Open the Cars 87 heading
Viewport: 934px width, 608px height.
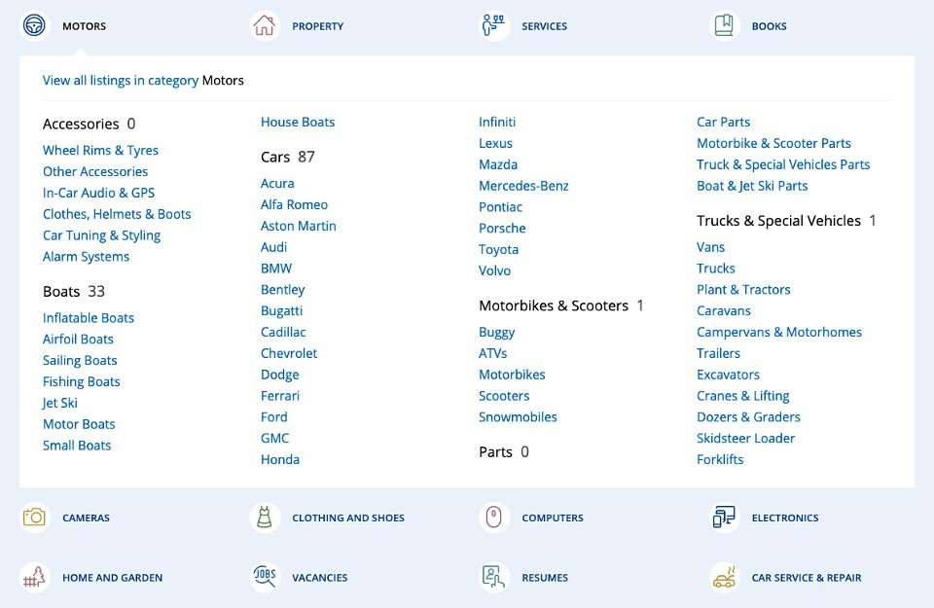point(287,157)
